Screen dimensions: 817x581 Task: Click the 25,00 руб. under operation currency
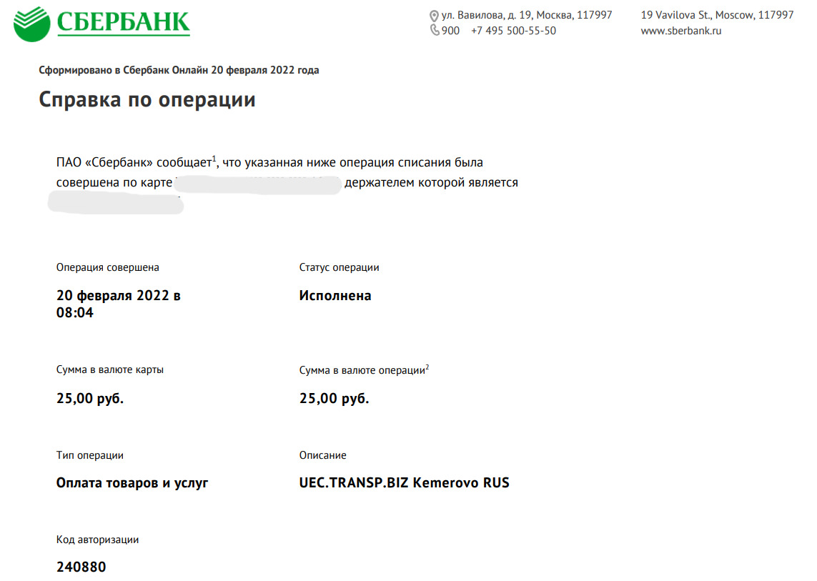[334, 399]
